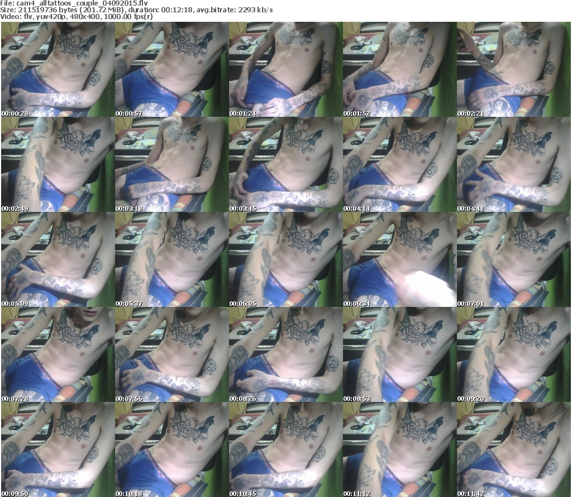The height and width of the screenshot is (497, 572).
Task: Pick the thumbnail labeled 00:02:21
Action: [x=514, y=69]
